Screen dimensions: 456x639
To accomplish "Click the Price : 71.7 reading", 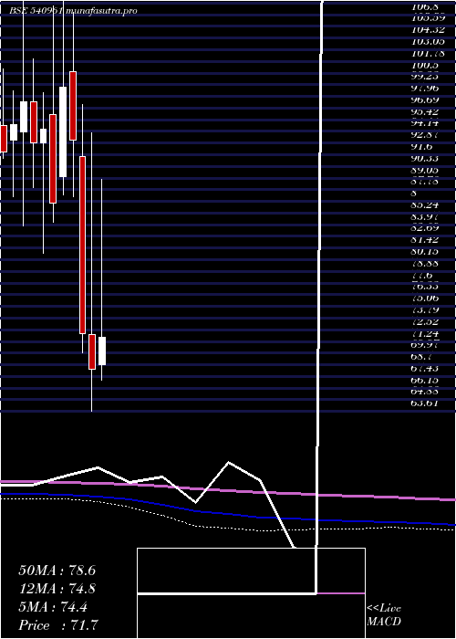I will click(x=58, y=625).
